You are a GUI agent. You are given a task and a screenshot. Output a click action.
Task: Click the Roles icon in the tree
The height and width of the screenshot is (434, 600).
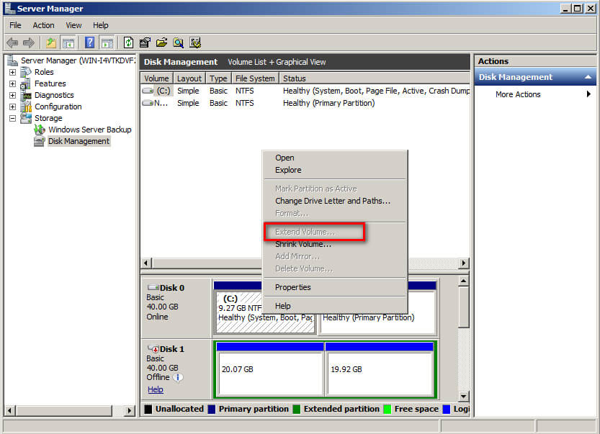(26, 72)
